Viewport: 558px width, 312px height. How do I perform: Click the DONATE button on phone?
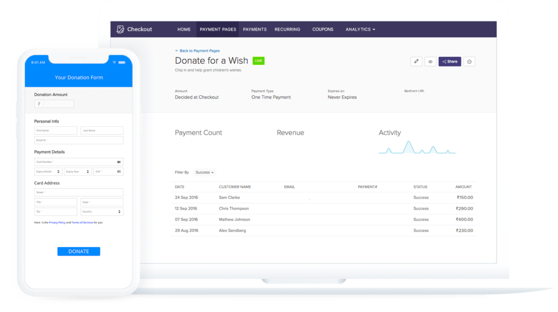(x=78, y=251)
